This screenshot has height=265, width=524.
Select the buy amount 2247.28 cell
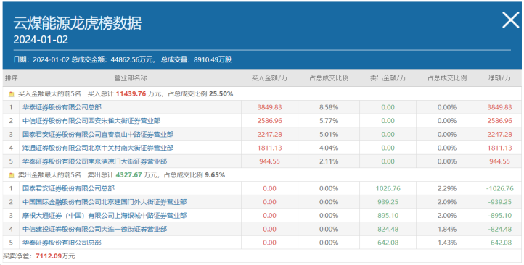click(x=270, y=135)
